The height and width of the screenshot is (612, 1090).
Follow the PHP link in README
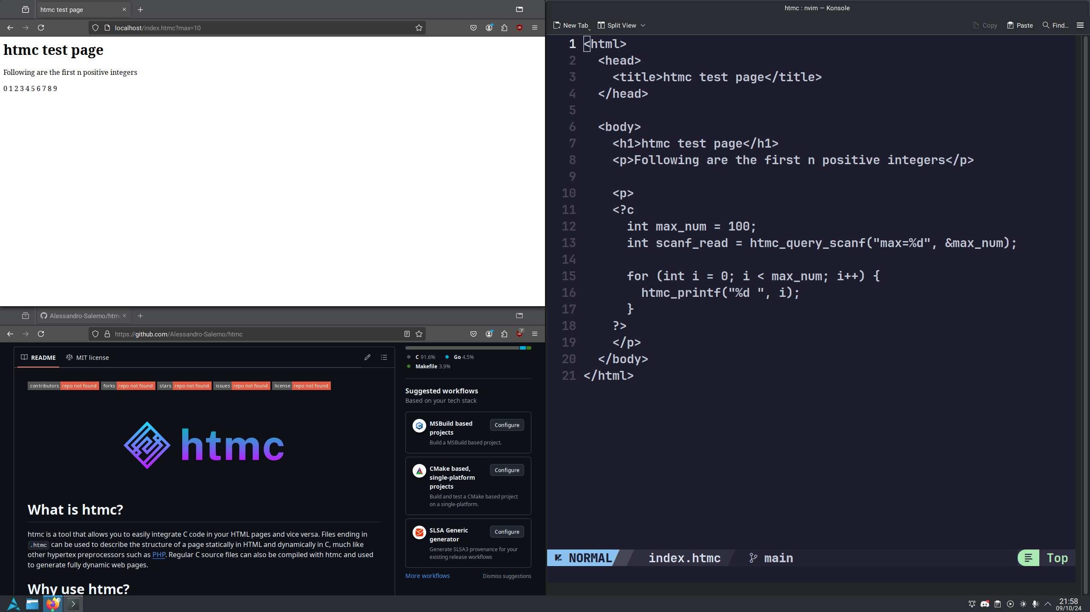pyautogui.click(x=158, y=555)
